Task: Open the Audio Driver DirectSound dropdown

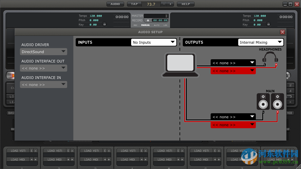Action: click(43, 52)
